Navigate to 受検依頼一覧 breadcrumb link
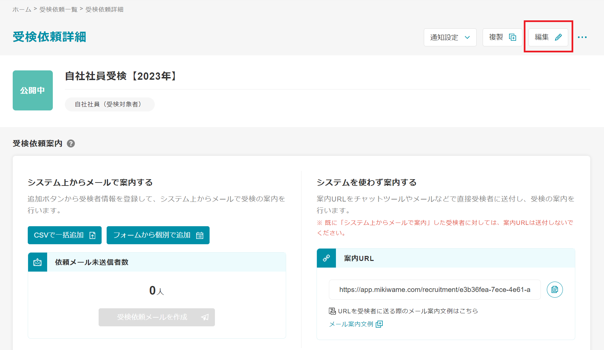Viewport: 604px width, 350px height. (x=58, y=10)
